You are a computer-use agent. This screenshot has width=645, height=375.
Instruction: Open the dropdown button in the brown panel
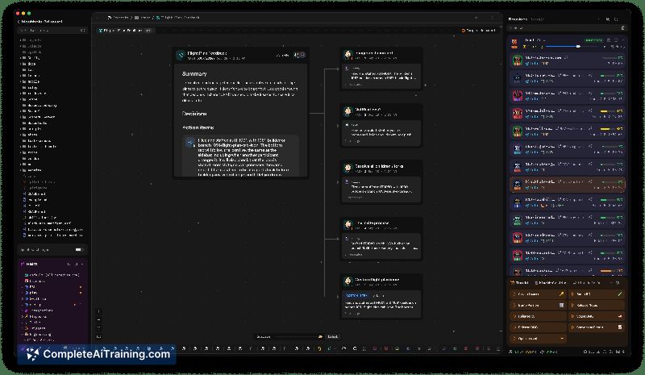tap(539, 339)
